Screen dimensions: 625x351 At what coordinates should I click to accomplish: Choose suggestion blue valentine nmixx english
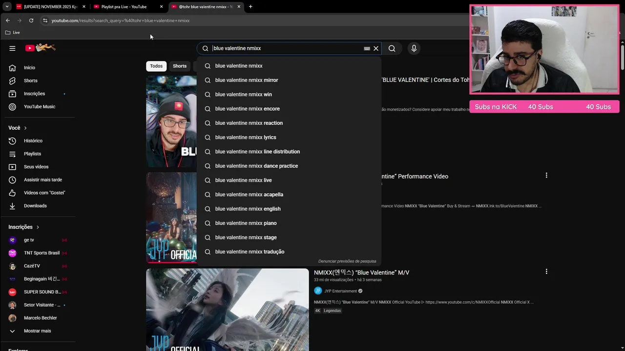[x=289, y=209]
